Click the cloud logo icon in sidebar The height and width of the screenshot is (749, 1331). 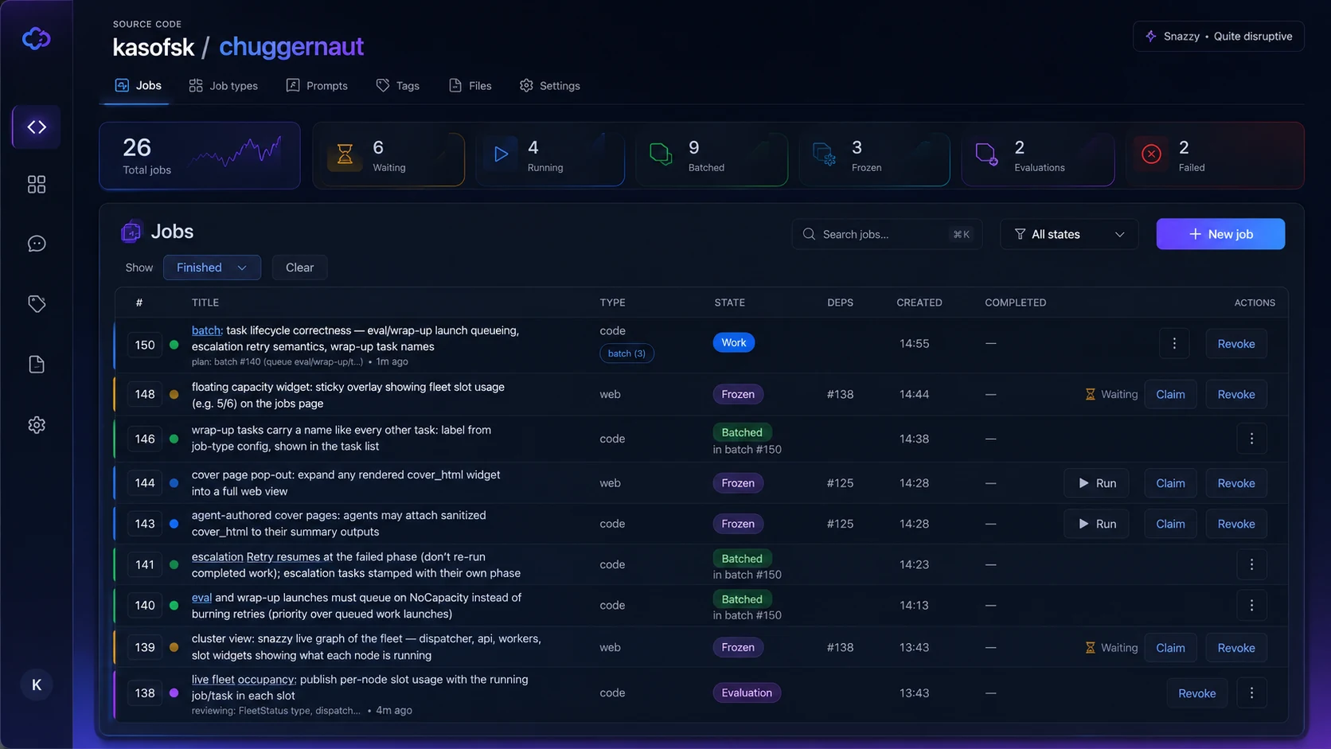(x=37, y=38)
